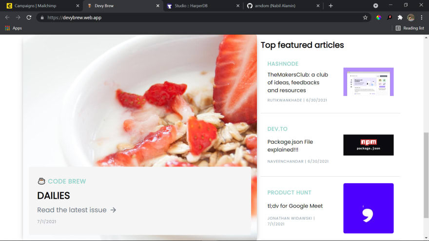
Task: Open the npm package.json thumbnail
Action: (368, 145)
